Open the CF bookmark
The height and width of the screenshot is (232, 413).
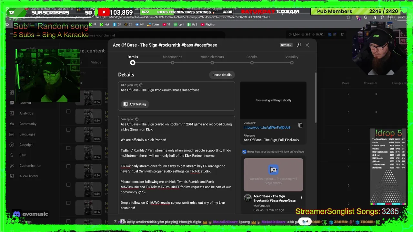(117, 24)
